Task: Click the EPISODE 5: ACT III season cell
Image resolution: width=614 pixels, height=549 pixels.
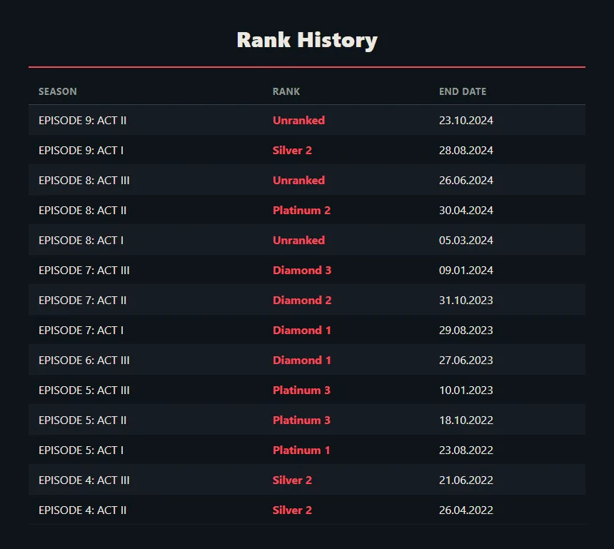Action: [84, 391]
